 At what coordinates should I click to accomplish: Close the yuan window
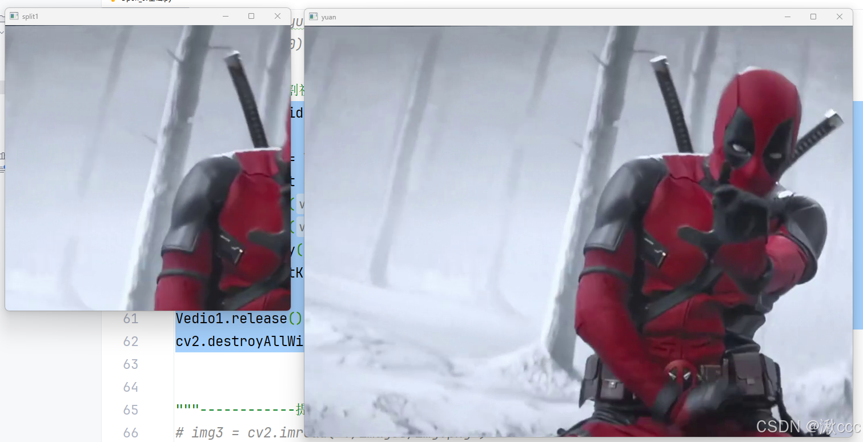[840, 17]
